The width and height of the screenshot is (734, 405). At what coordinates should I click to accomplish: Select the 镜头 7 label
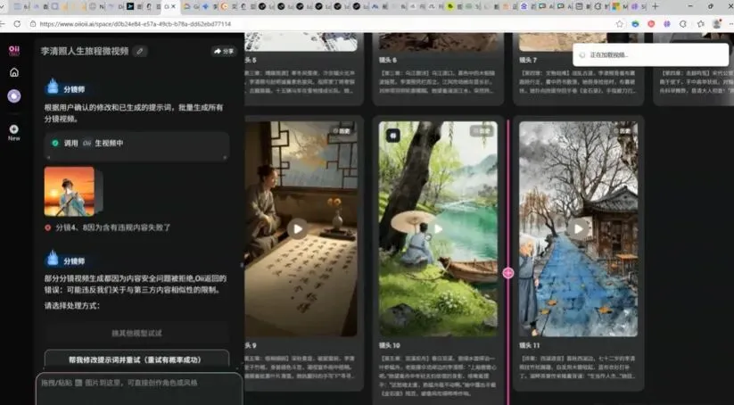[528, 60]
